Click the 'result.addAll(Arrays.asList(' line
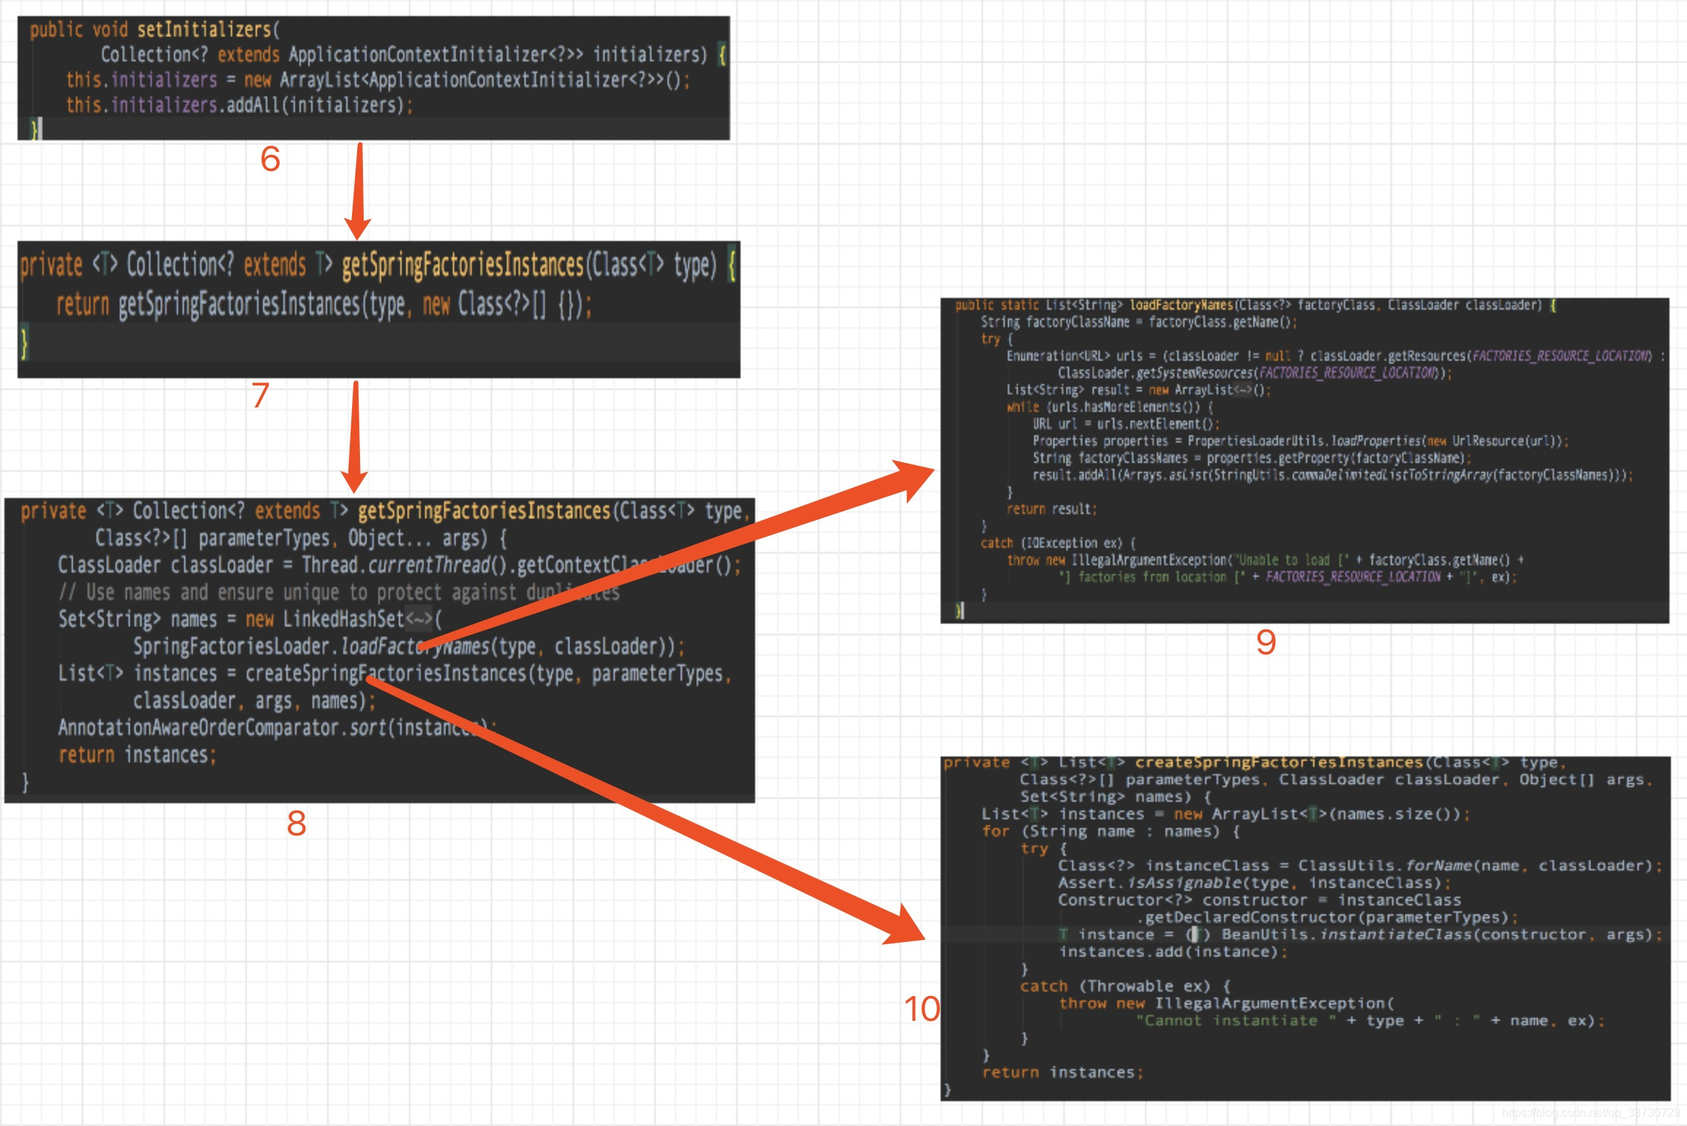Viewport: 1687px width, 1126px height. [1332, 475]
